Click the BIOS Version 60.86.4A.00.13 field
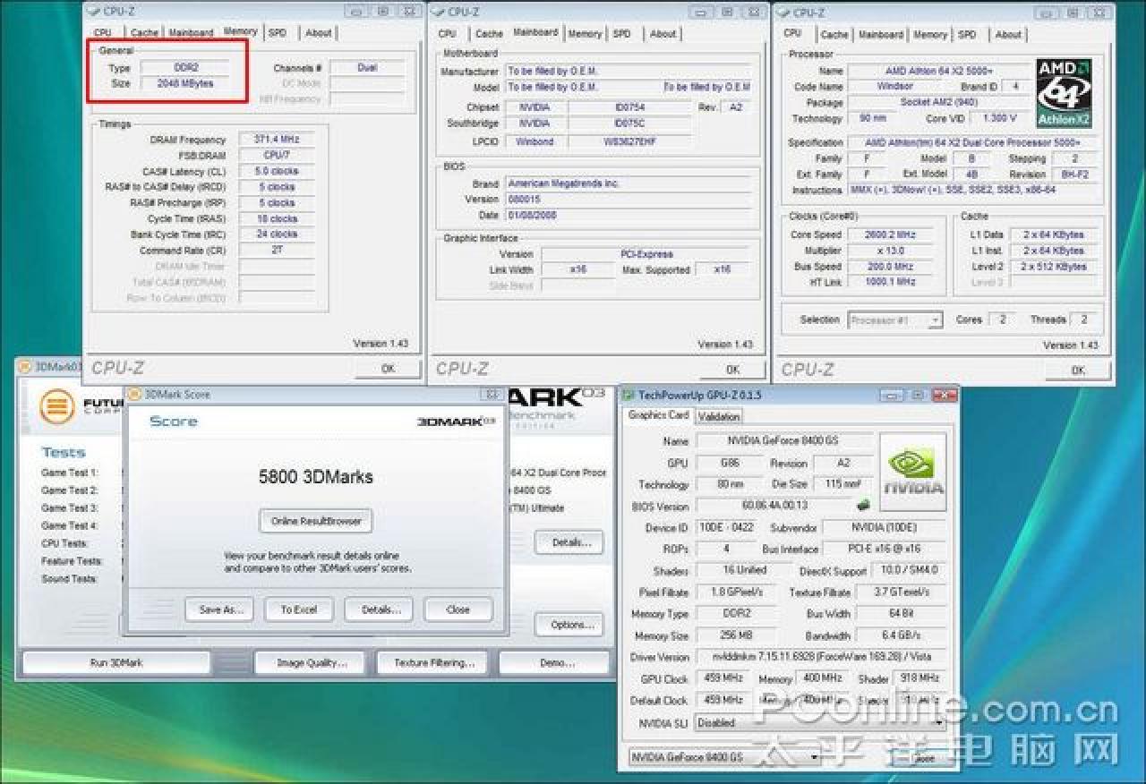The image size is (1146, 784). point(773,507)
